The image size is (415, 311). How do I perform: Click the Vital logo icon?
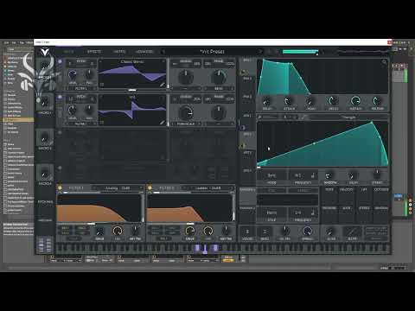point(45,52)
